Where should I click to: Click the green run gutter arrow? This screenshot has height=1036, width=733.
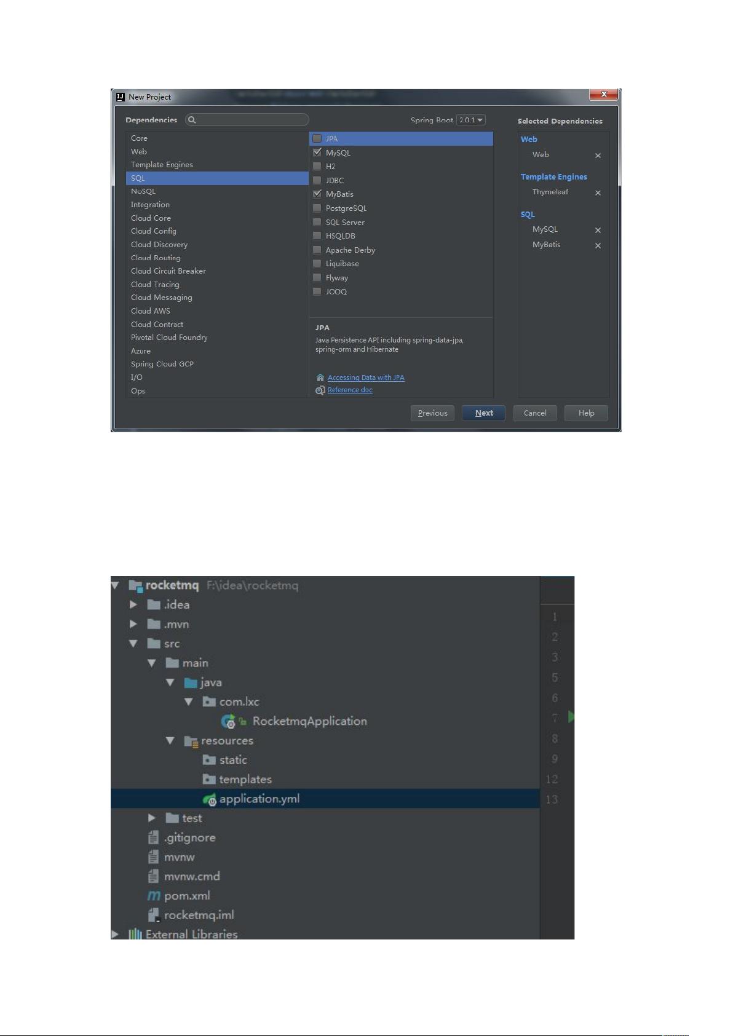[571, 717]
